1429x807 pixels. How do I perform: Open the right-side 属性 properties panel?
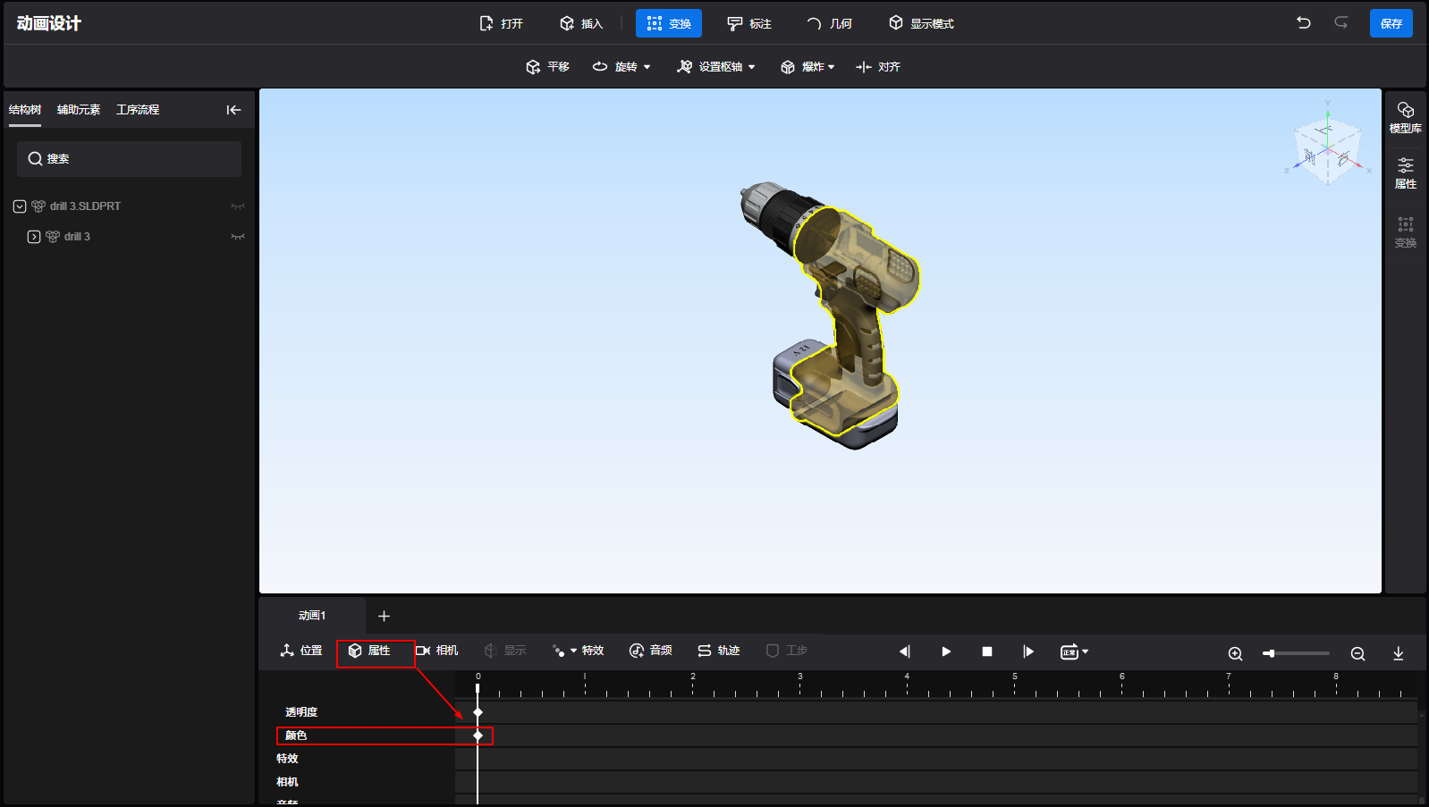click(1405, 173)
